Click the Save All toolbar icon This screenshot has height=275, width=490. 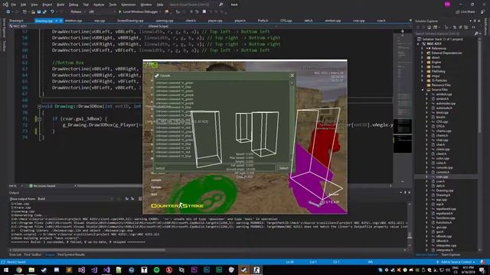pos(44,12)
